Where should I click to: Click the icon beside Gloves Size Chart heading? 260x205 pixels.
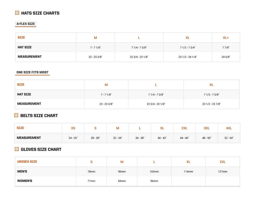(17, 149)
